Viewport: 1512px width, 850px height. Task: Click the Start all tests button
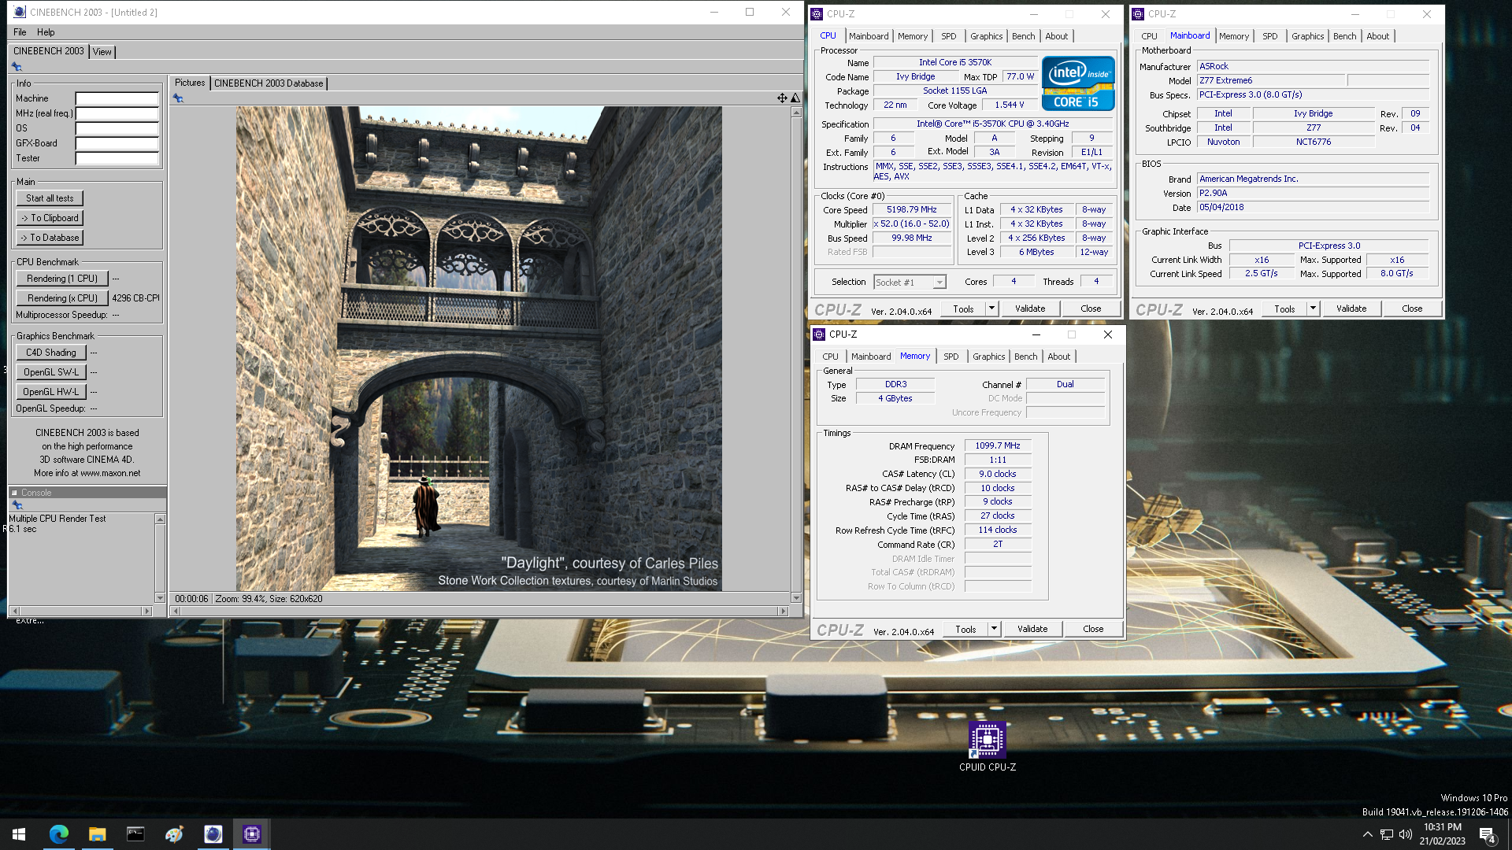tap(50, 198)
